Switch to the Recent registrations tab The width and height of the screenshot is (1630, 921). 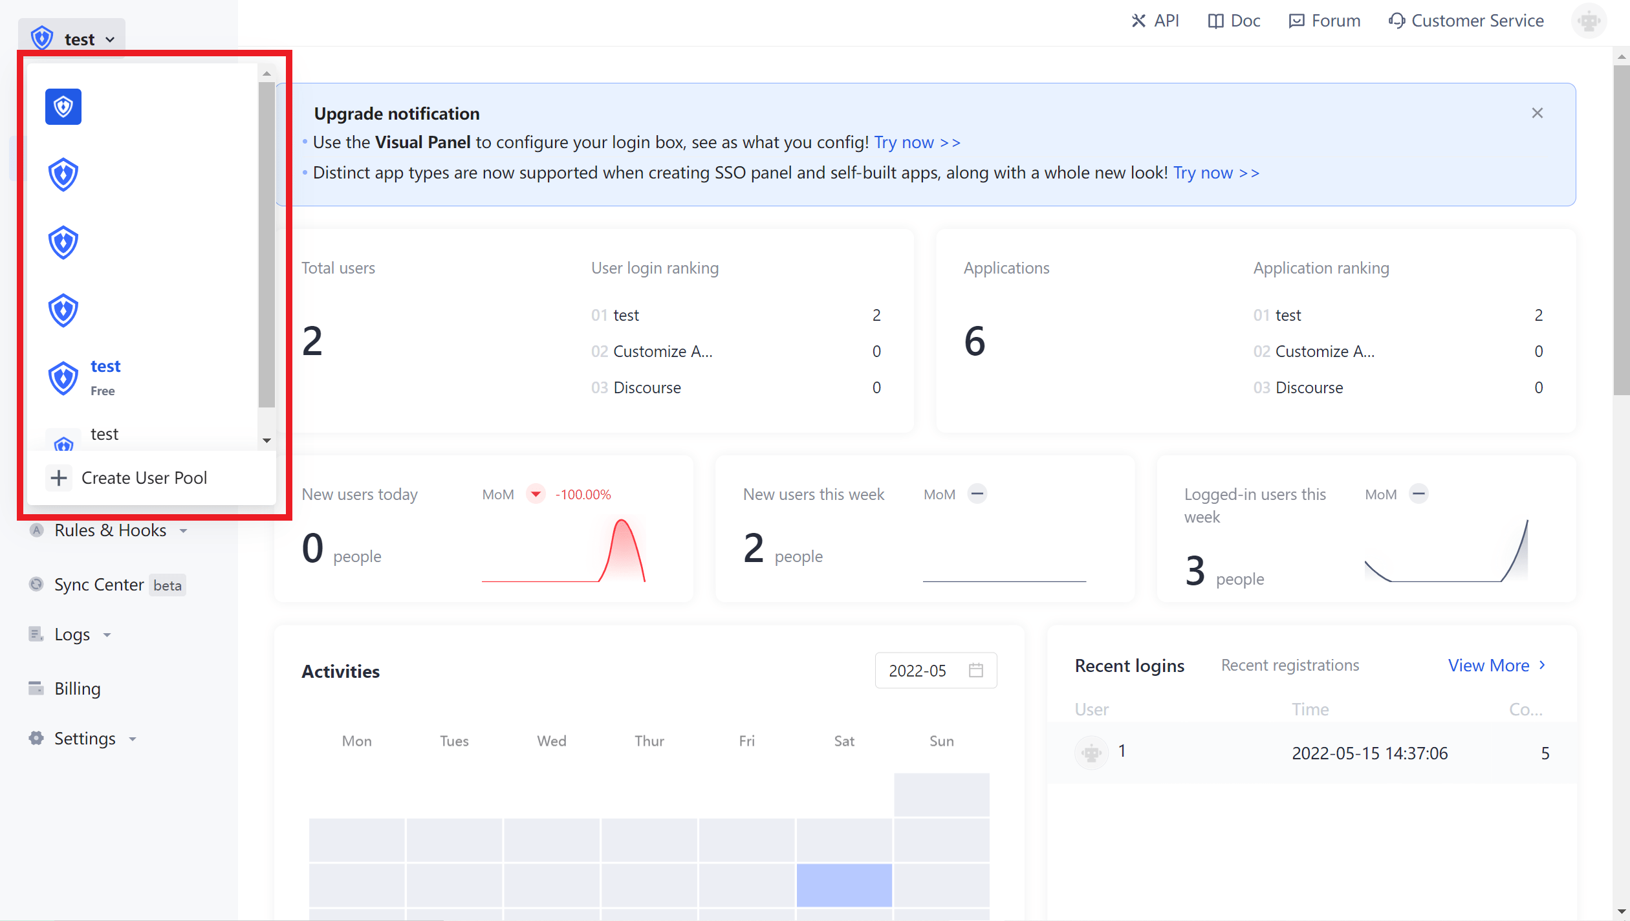click(1289, 665)
